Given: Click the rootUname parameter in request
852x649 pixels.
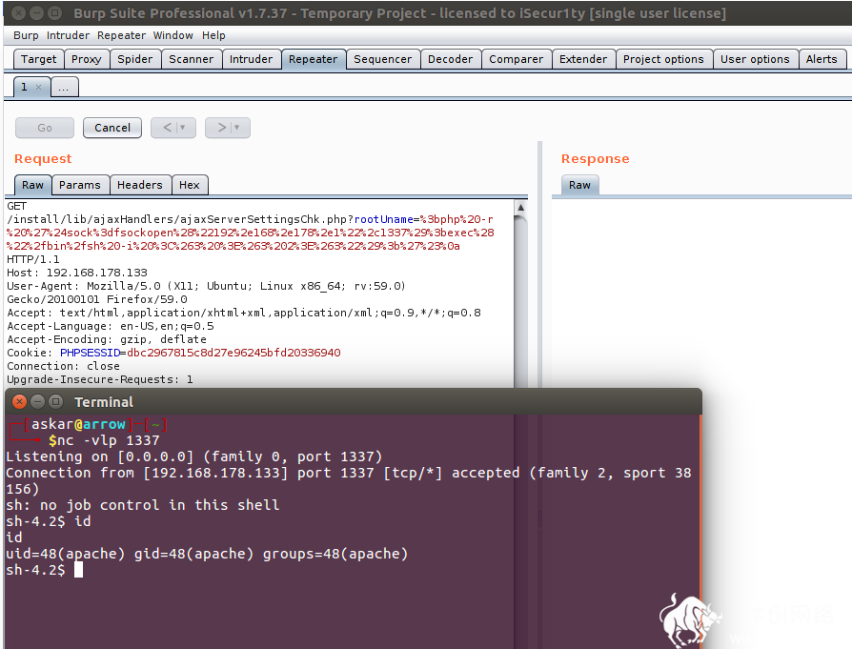Looking at the screenshot, I should coord(384,219).
